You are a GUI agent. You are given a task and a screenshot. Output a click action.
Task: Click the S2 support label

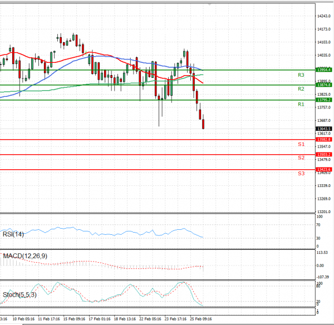point(301,157)
